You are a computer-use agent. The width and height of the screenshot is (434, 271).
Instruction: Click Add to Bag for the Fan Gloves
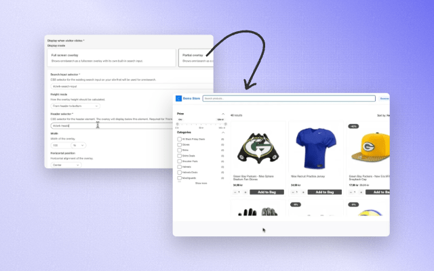[267, 192]
